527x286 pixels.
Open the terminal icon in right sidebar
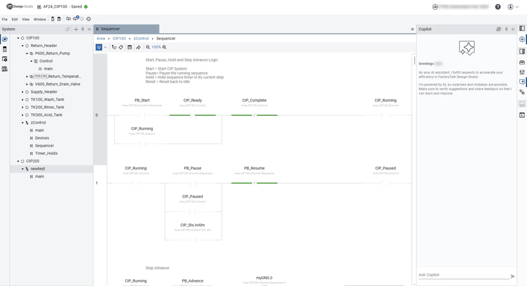(522, 115)
